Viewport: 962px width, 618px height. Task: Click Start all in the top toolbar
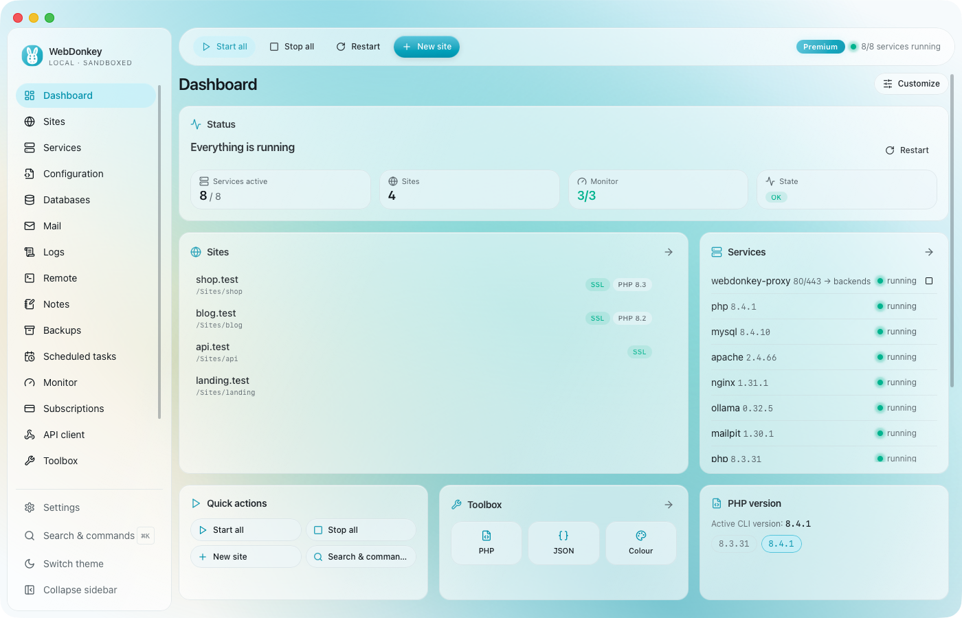point(225,47)
